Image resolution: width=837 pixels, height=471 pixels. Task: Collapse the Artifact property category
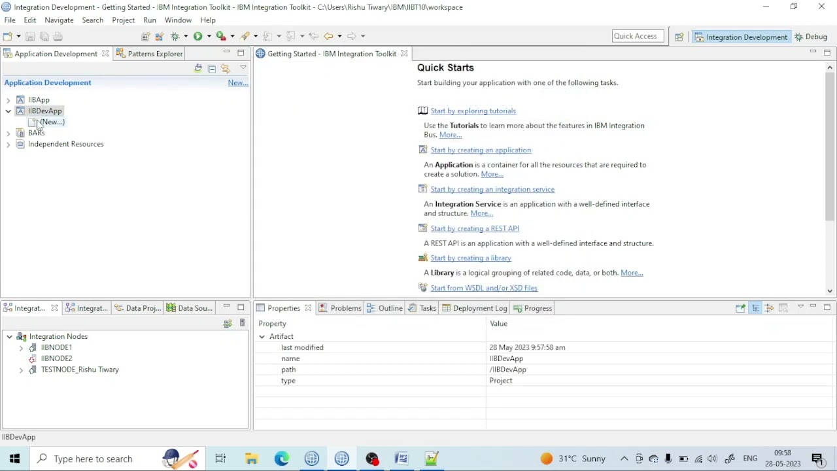coord(262,336)
